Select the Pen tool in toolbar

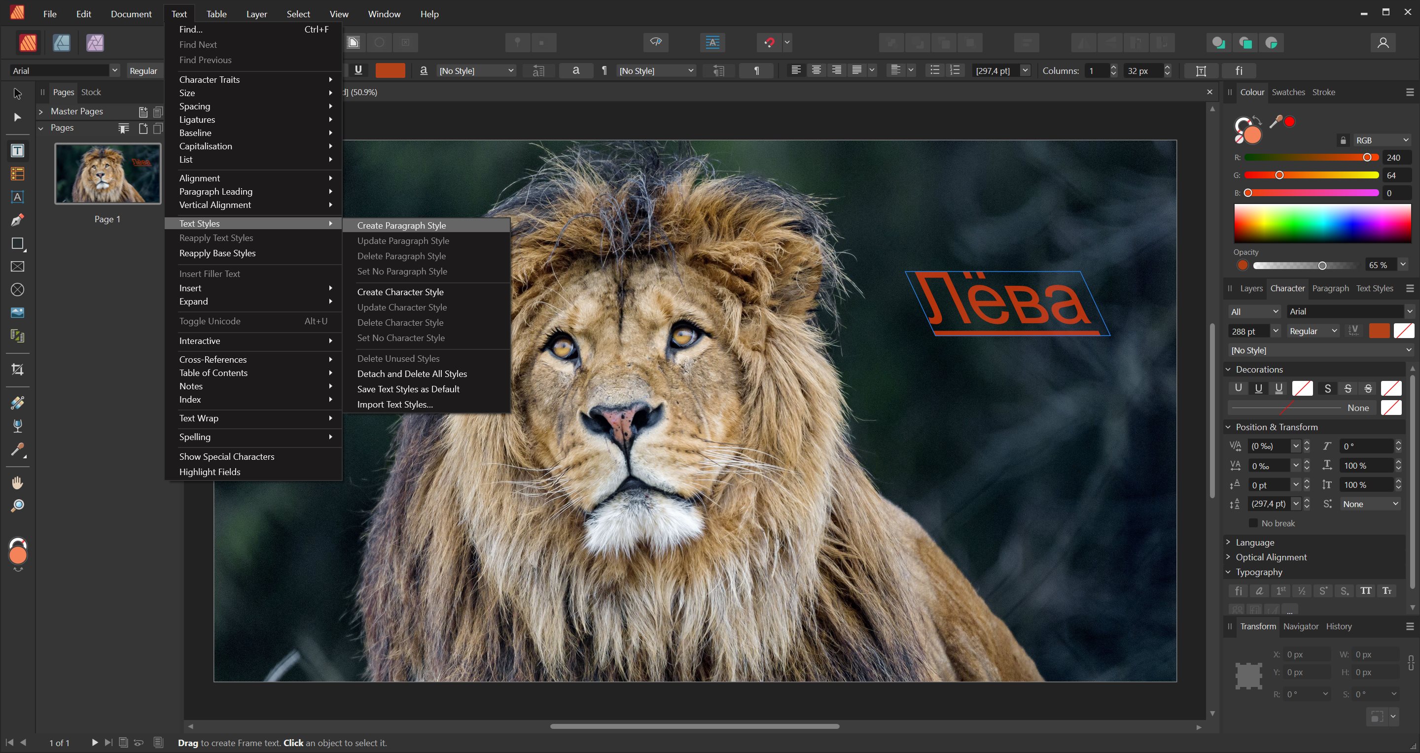coord(18,220)
